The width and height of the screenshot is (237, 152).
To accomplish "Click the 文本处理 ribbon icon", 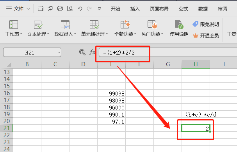I will pos(38,25).
